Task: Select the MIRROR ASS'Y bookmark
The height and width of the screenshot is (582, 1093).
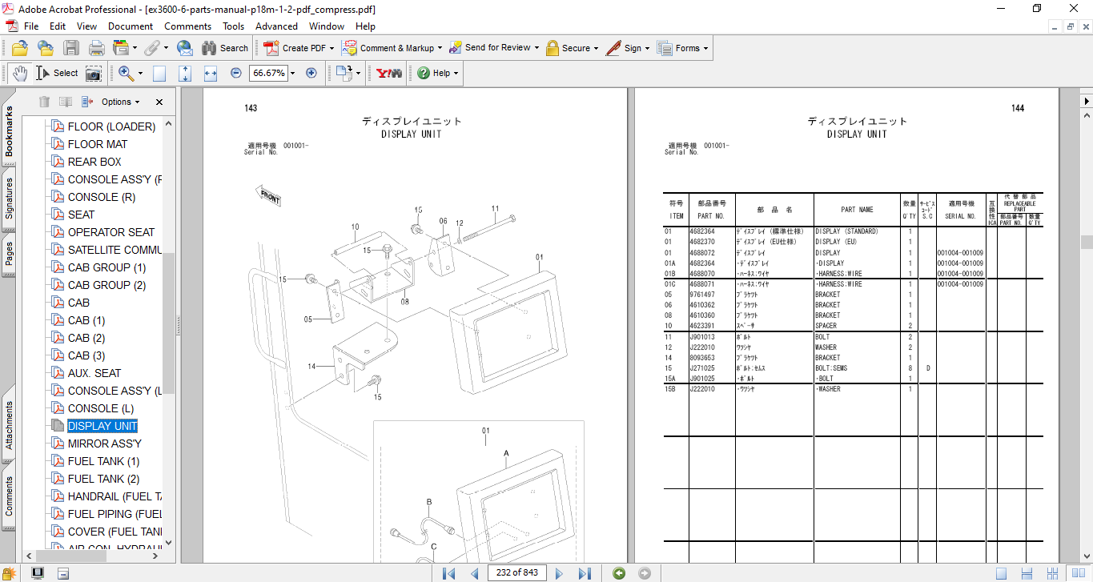Action: click(x=104, y=444)
